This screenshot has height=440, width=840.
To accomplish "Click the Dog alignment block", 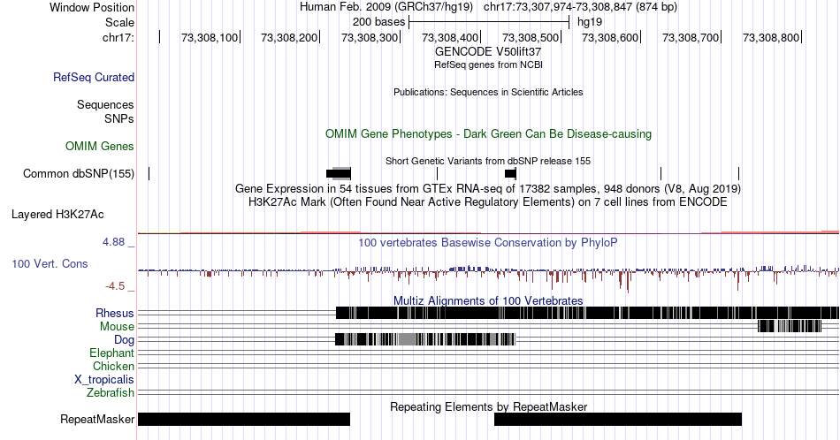I will pos(425,339).
